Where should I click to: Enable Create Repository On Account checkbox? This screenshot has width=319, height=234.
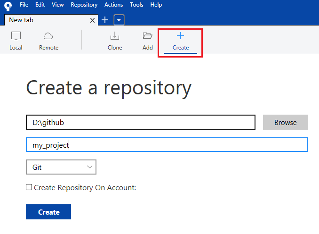(x=29, y=188)
